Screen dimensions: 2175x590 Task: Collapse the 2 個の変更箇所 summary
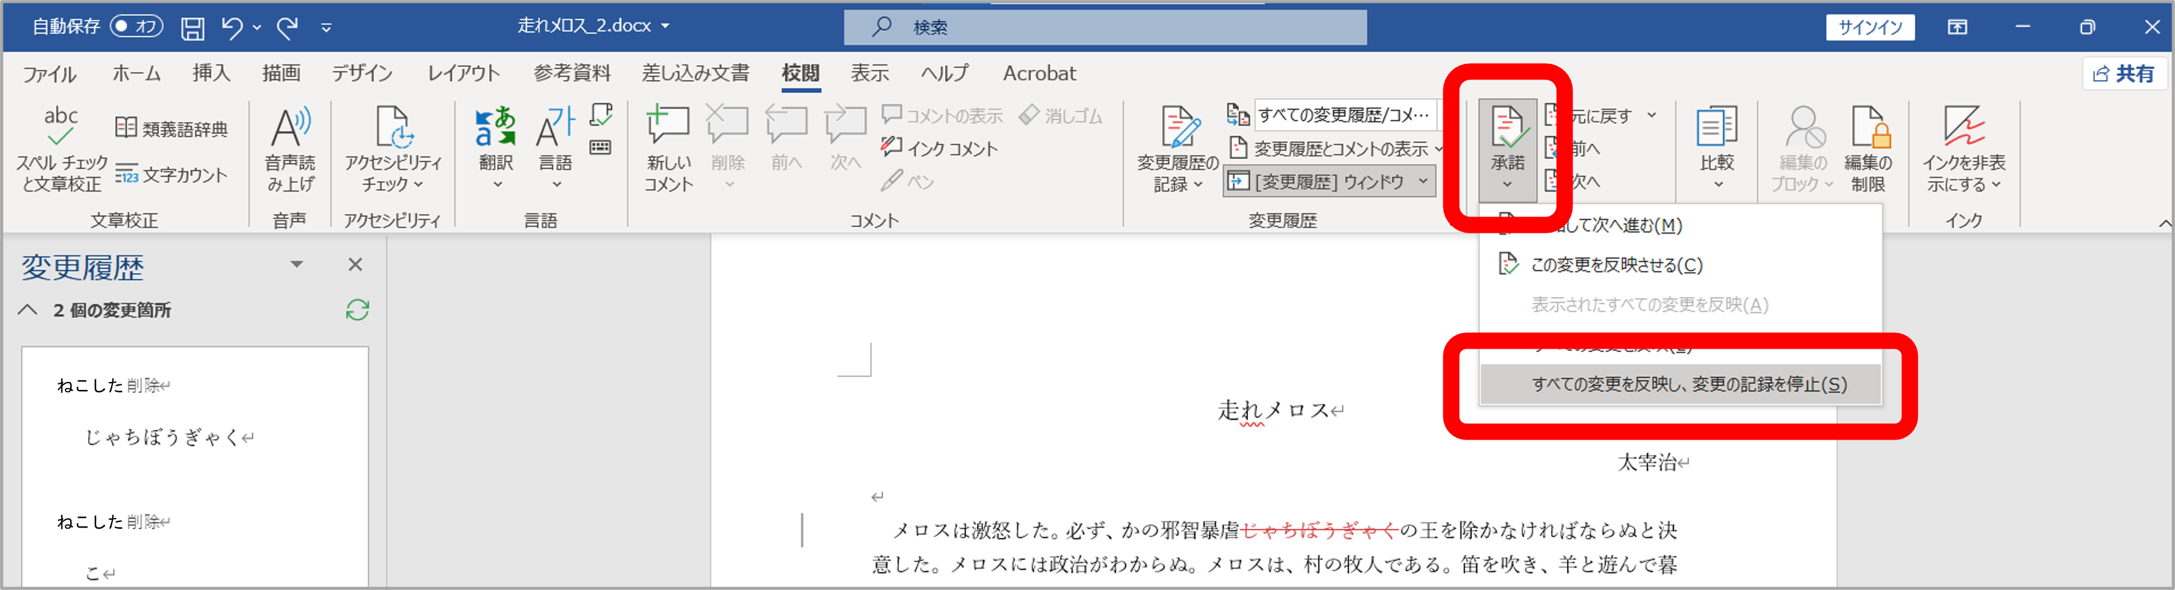pyautogui.click(x=28, y=310)
